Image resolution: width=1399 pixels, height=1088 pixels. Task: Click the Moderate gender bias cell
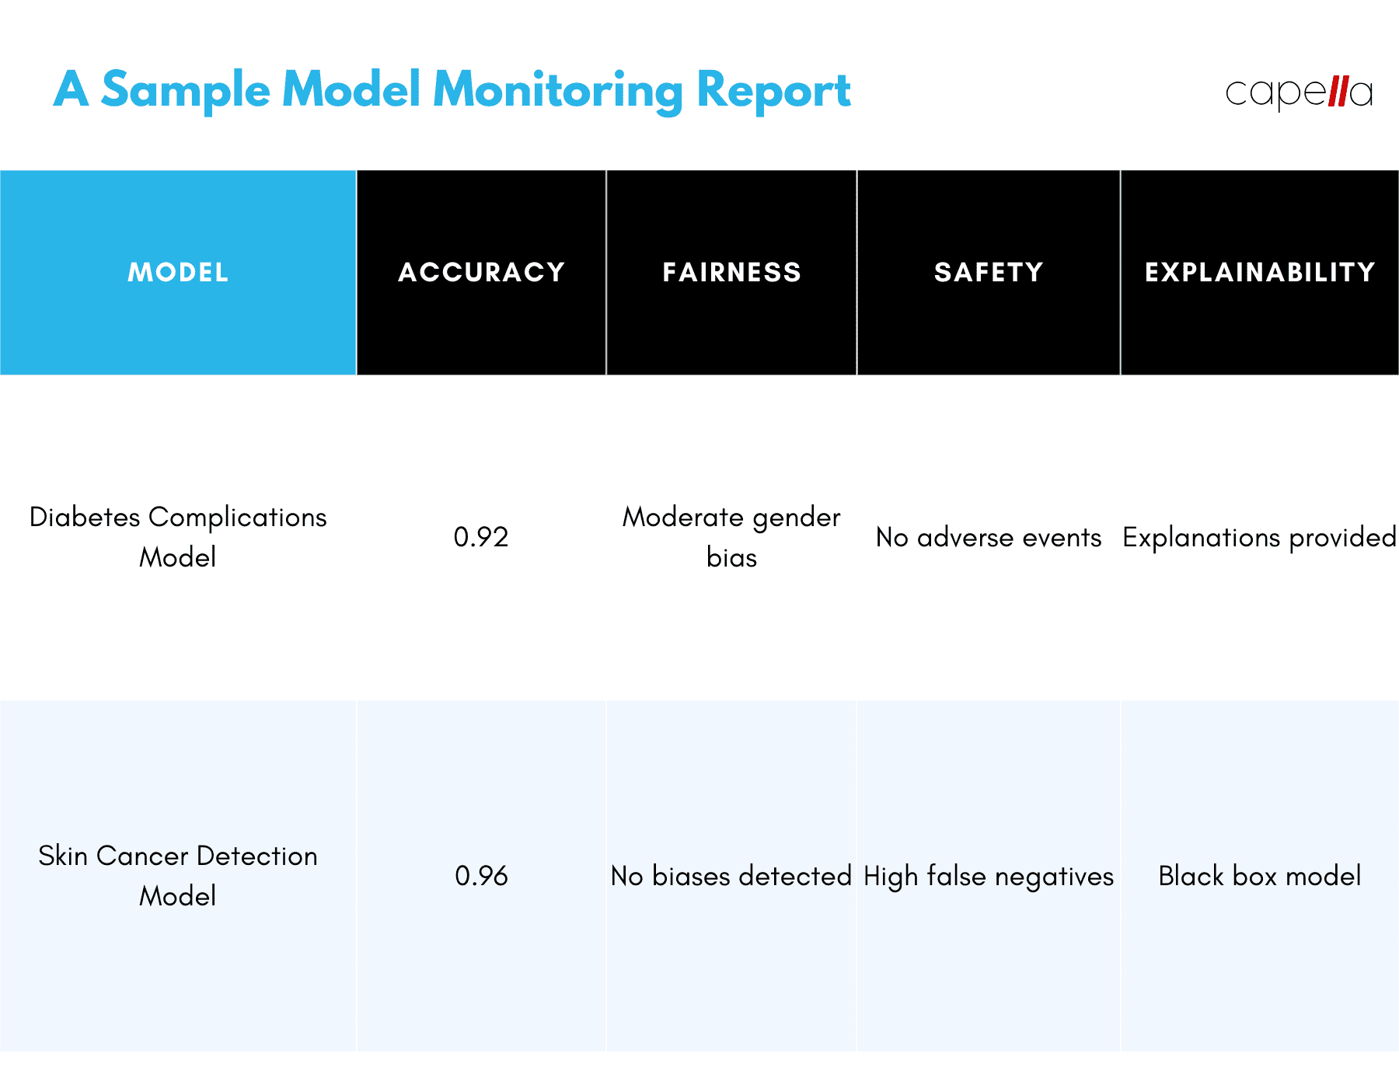[731, 537]
